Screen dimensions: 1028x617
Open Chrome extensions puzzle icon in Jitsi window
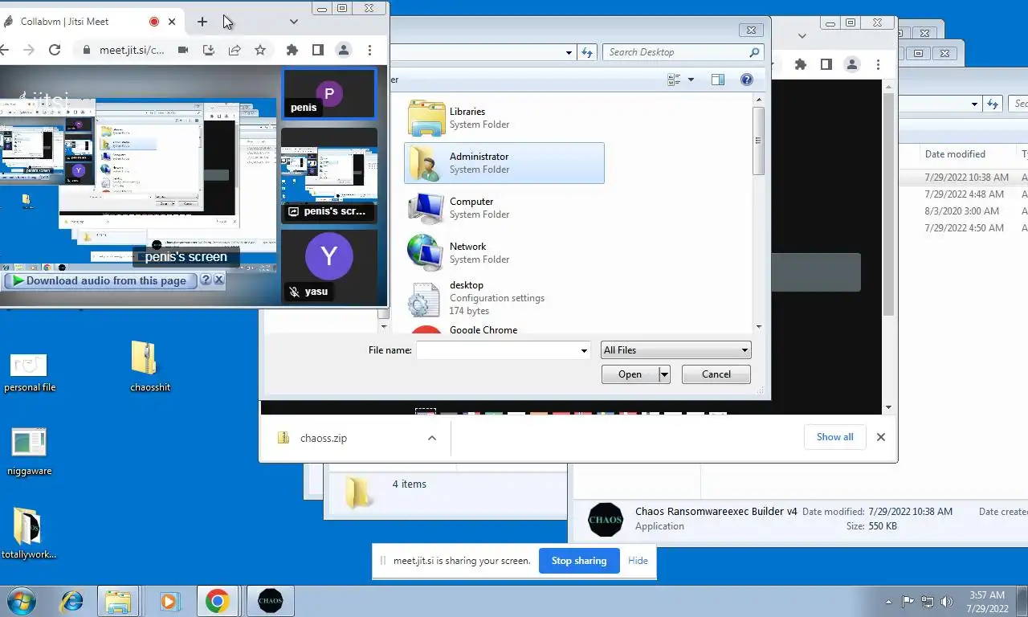pos(292,50)
